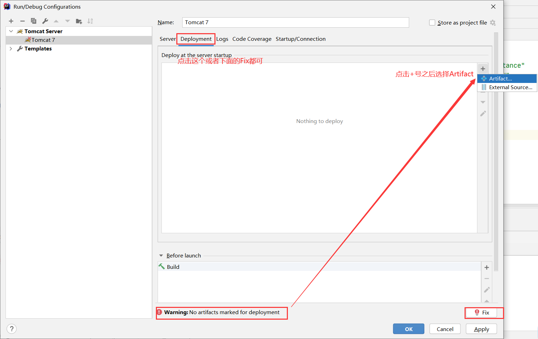Select Tomcat 7 configuration in tree
The image size is (538, 339).
click(79, 40)
